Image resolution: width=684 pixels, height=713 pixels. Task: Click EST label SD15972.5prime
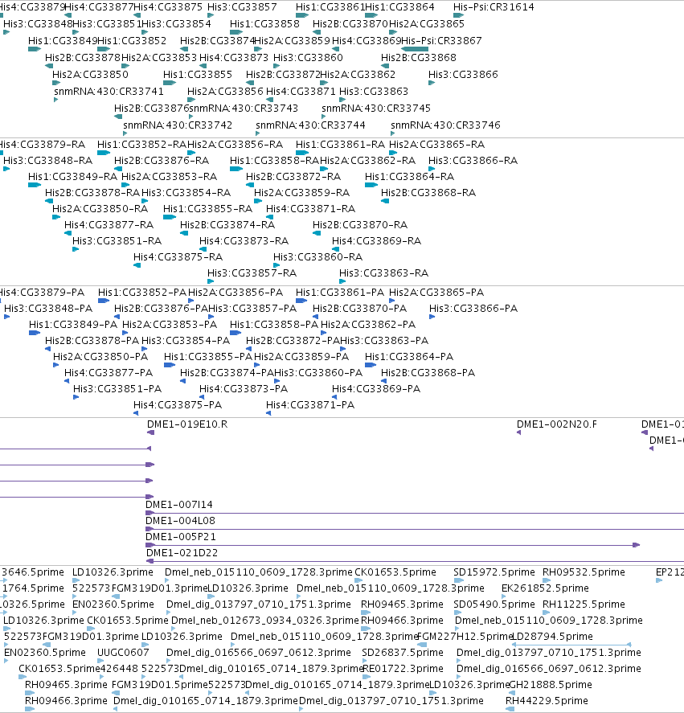click(x=494, y=572)
